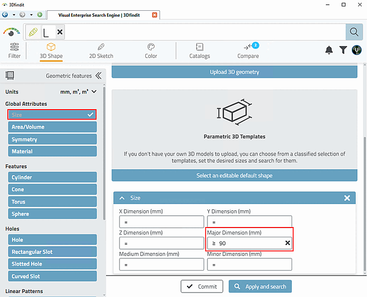The height and width of the screenshot is (297, 367).
Task: Click the magnifier search icon
Action: (354, 32)
